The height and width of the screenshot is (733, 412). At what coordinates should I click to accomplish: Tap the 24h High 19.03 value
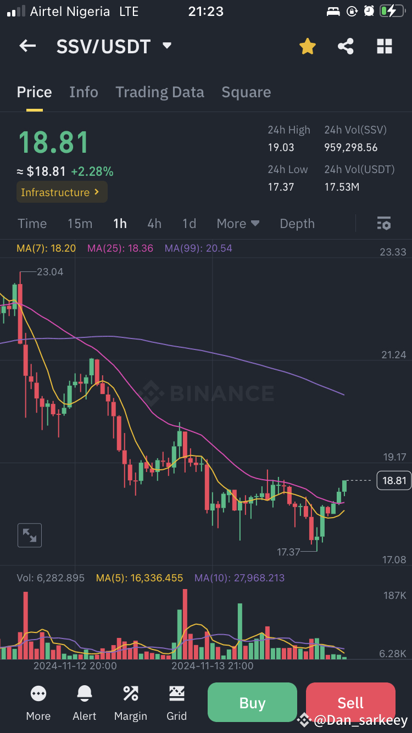point(281,147)
